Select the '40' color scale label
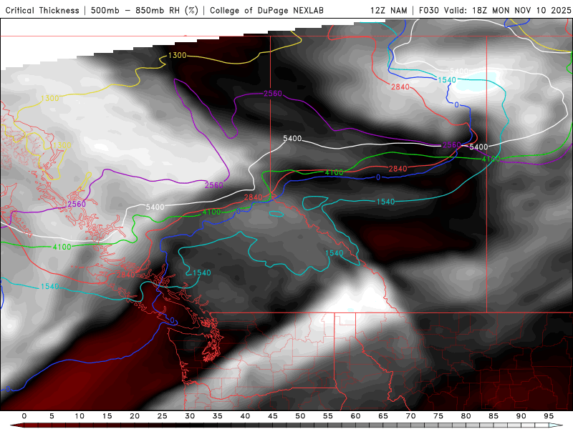Viewport: 573px width, 429px height. tap(245, 416)
